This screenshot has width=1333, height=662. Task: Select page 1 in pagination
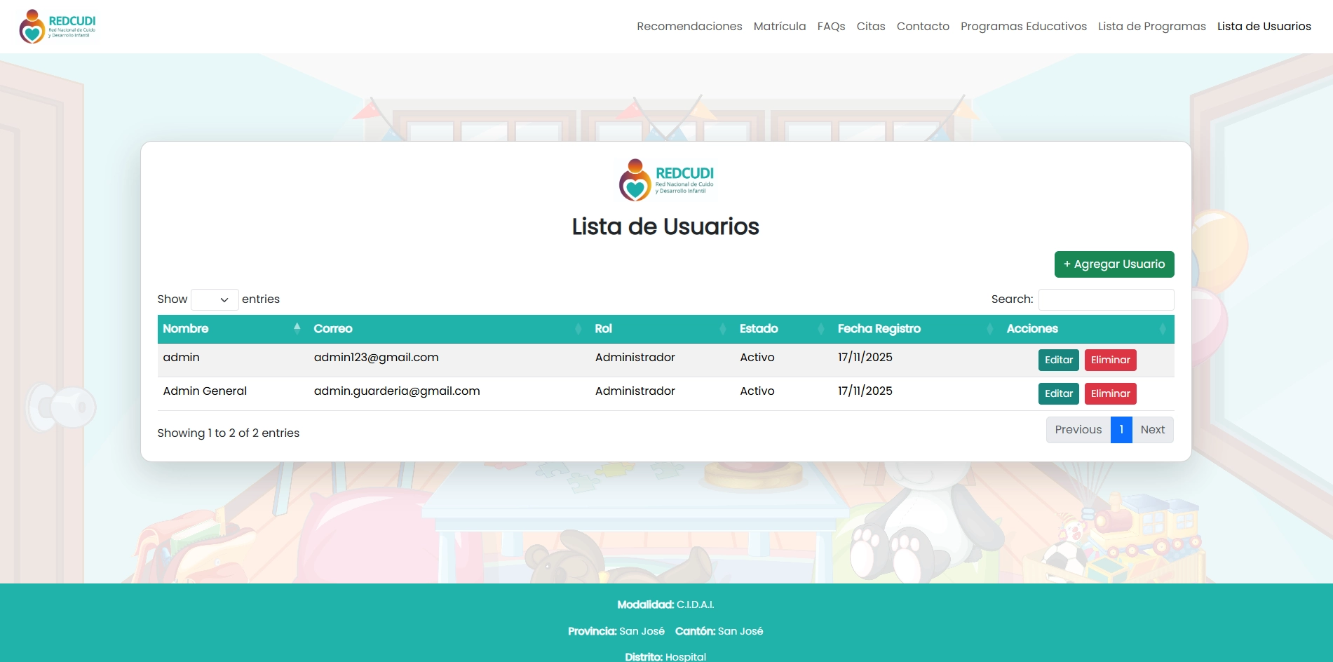[x=1121, y=429]
